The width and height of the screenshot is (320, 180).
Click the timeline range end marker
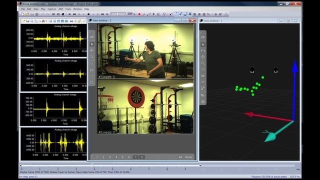click(200, 165)
